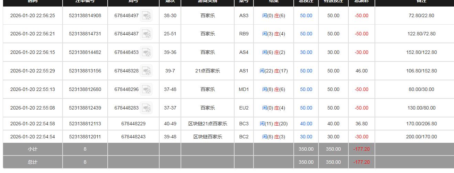Click result 闲(22) 庄(17)
The image size is (454, 173).
coord(274,71)
